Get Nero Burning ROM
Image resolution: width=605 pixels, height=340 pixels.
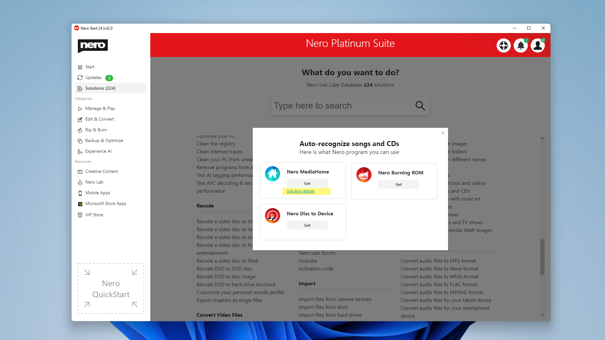398,184
